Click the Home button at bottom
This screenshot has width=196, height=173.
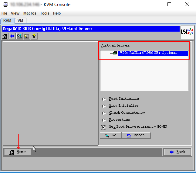coord(18,152)
